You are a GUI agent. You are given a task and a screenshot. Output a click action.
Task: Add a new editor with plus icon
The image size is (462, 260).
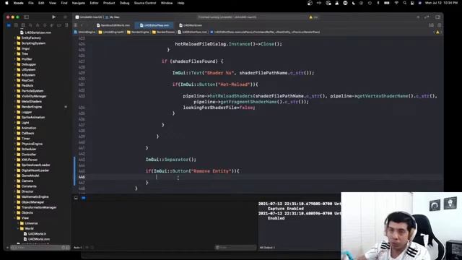(x=418, y=17)
